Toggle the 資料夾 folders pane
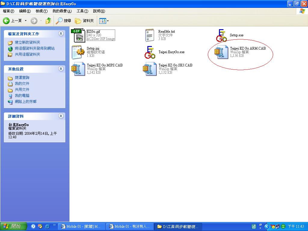The width and height of the screenshot is (308, 231). (x=84, y=21)
